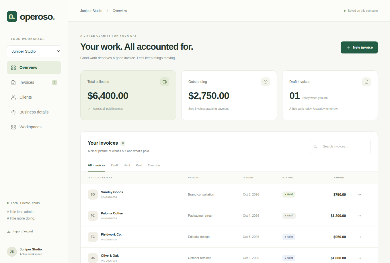Click the Your invoices count badge
Viewport: 390px width, 263px height.
point(123,143)
